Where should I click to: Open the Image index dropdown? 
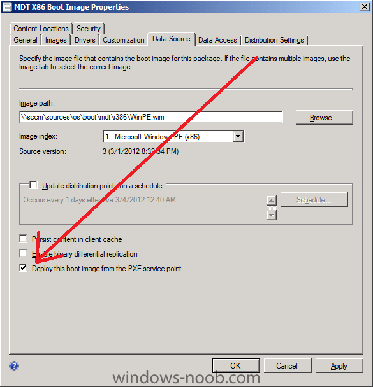[x=238, y=136]
